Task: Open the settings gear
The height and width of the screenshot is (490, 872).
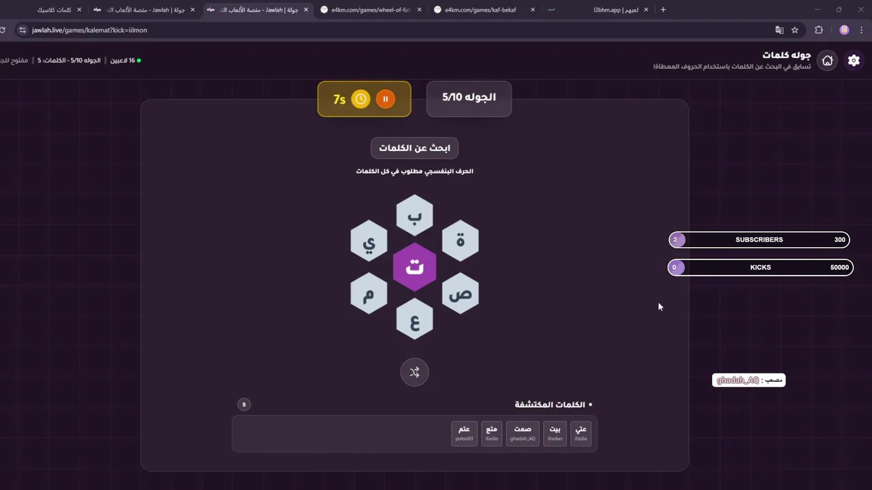Action: [854, 61]
